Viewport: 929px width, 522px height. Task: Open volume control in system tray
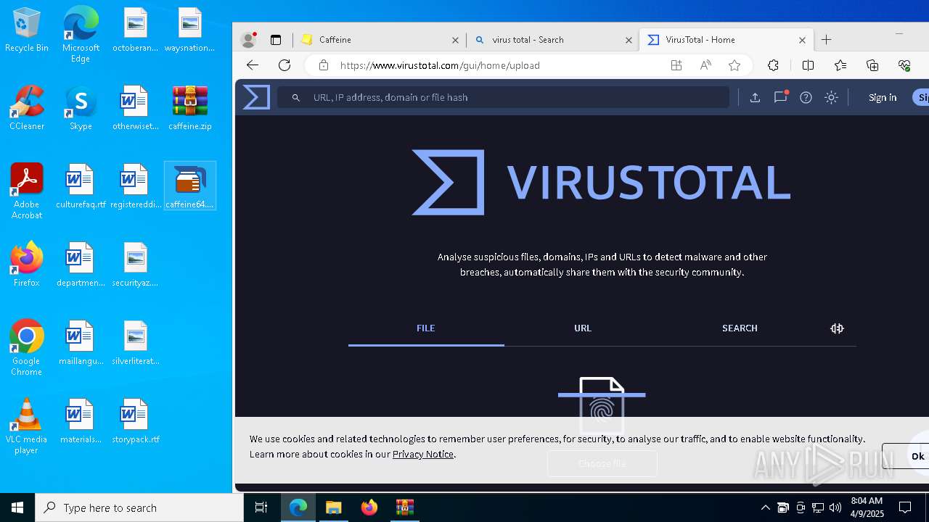point(835,507)
